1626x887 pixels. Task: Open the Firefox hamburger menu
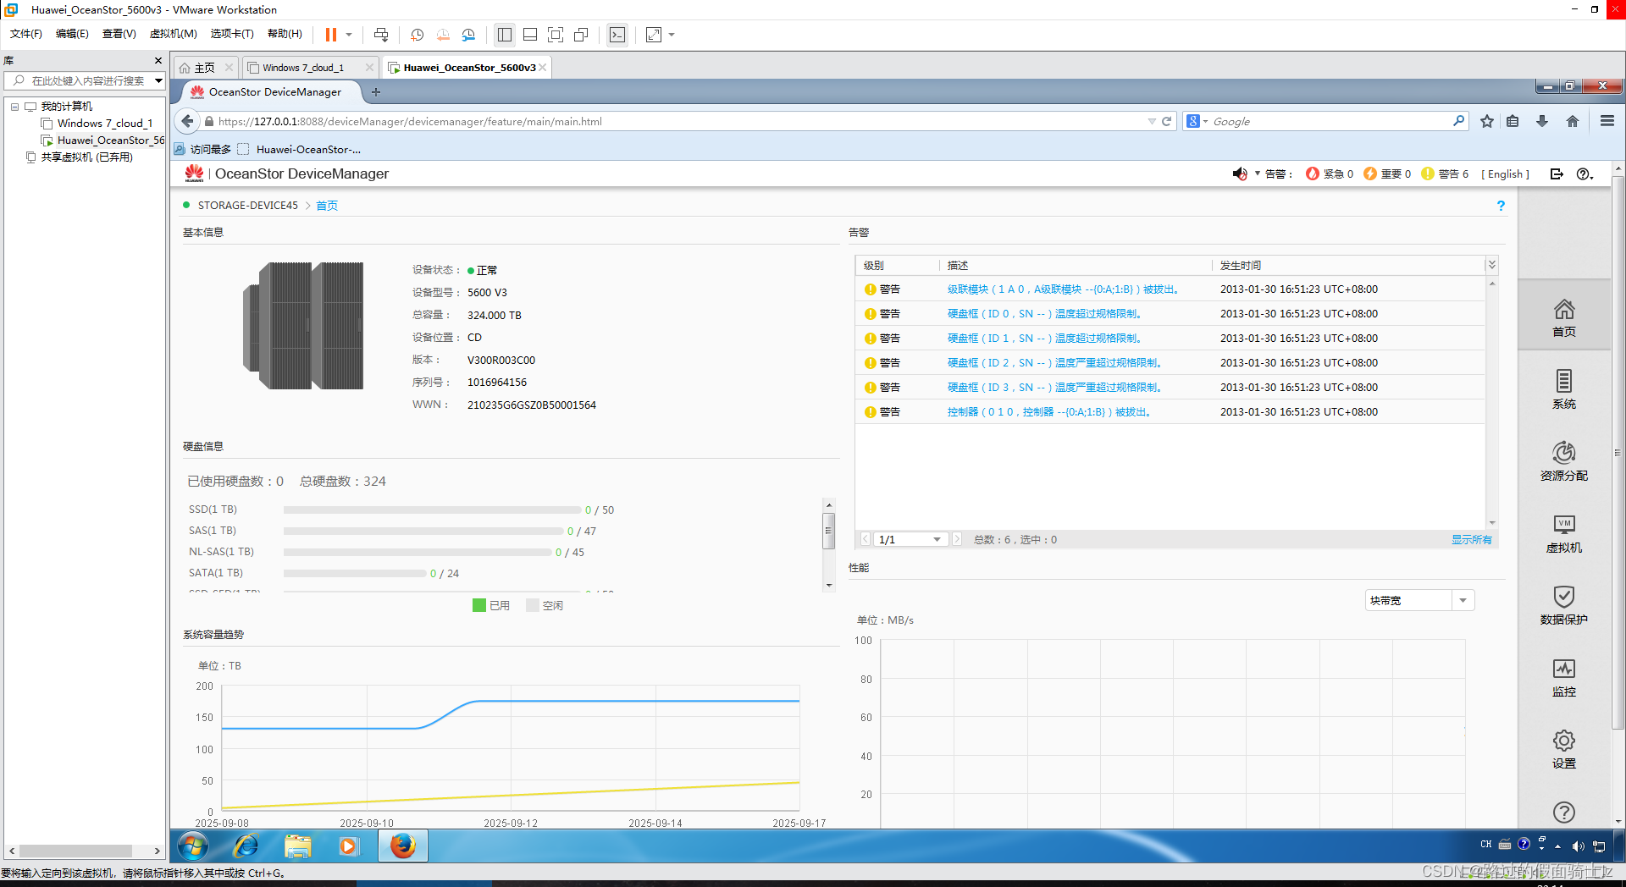point(1607,121)
